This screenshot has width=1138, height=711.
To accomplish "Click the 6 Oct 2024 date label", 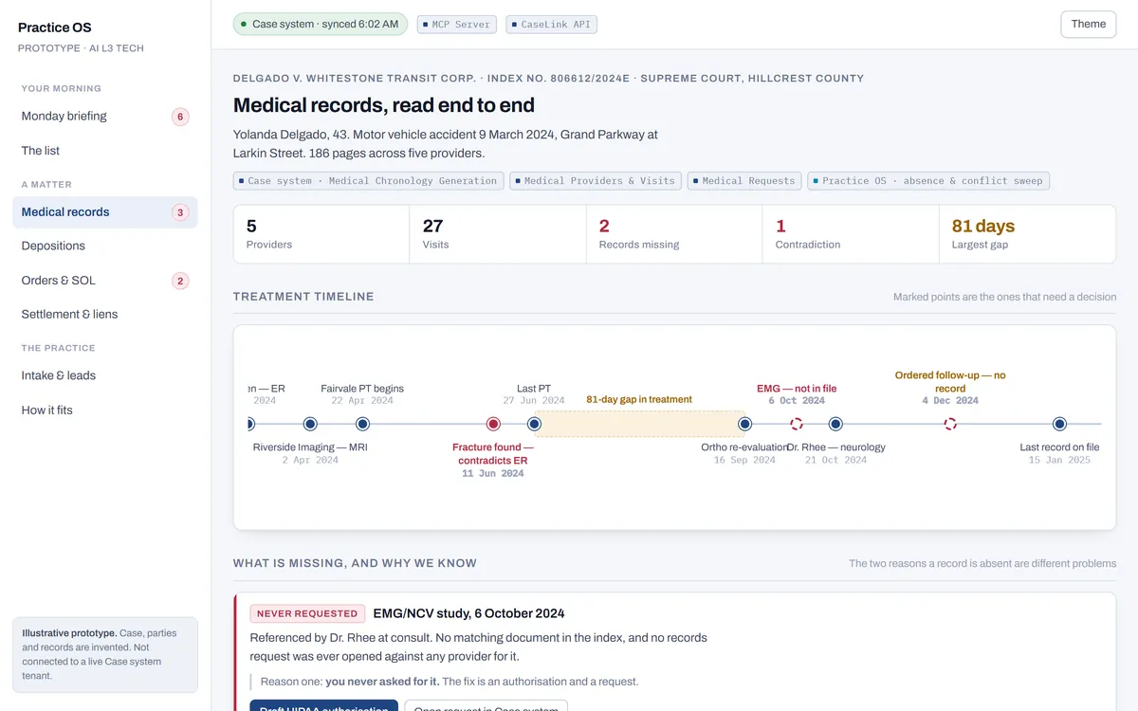I will click(x=797, y=401).
